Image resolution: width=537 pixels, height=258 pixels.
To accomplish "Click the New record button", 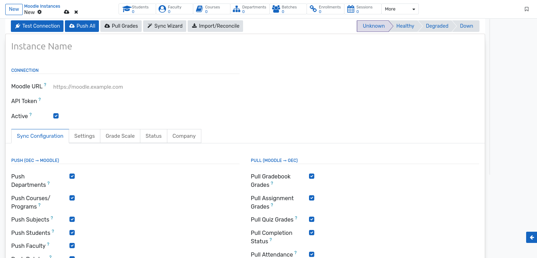I will [14, 9].
